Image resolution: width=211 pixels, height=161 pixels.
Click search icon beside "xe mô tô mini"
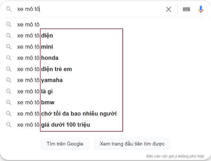tap(9, 47)
